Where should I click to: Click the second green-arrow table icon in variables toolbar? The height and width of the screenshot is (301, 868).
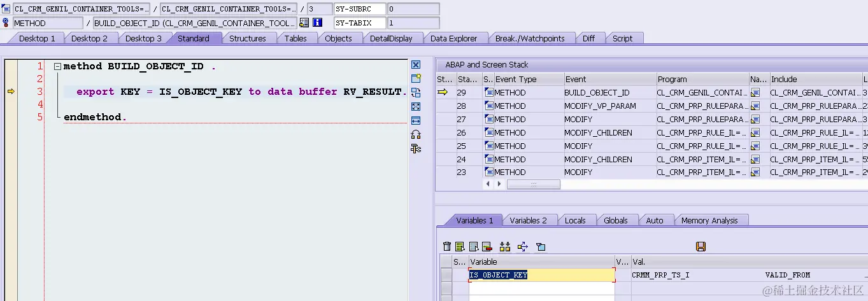(474, 246)
